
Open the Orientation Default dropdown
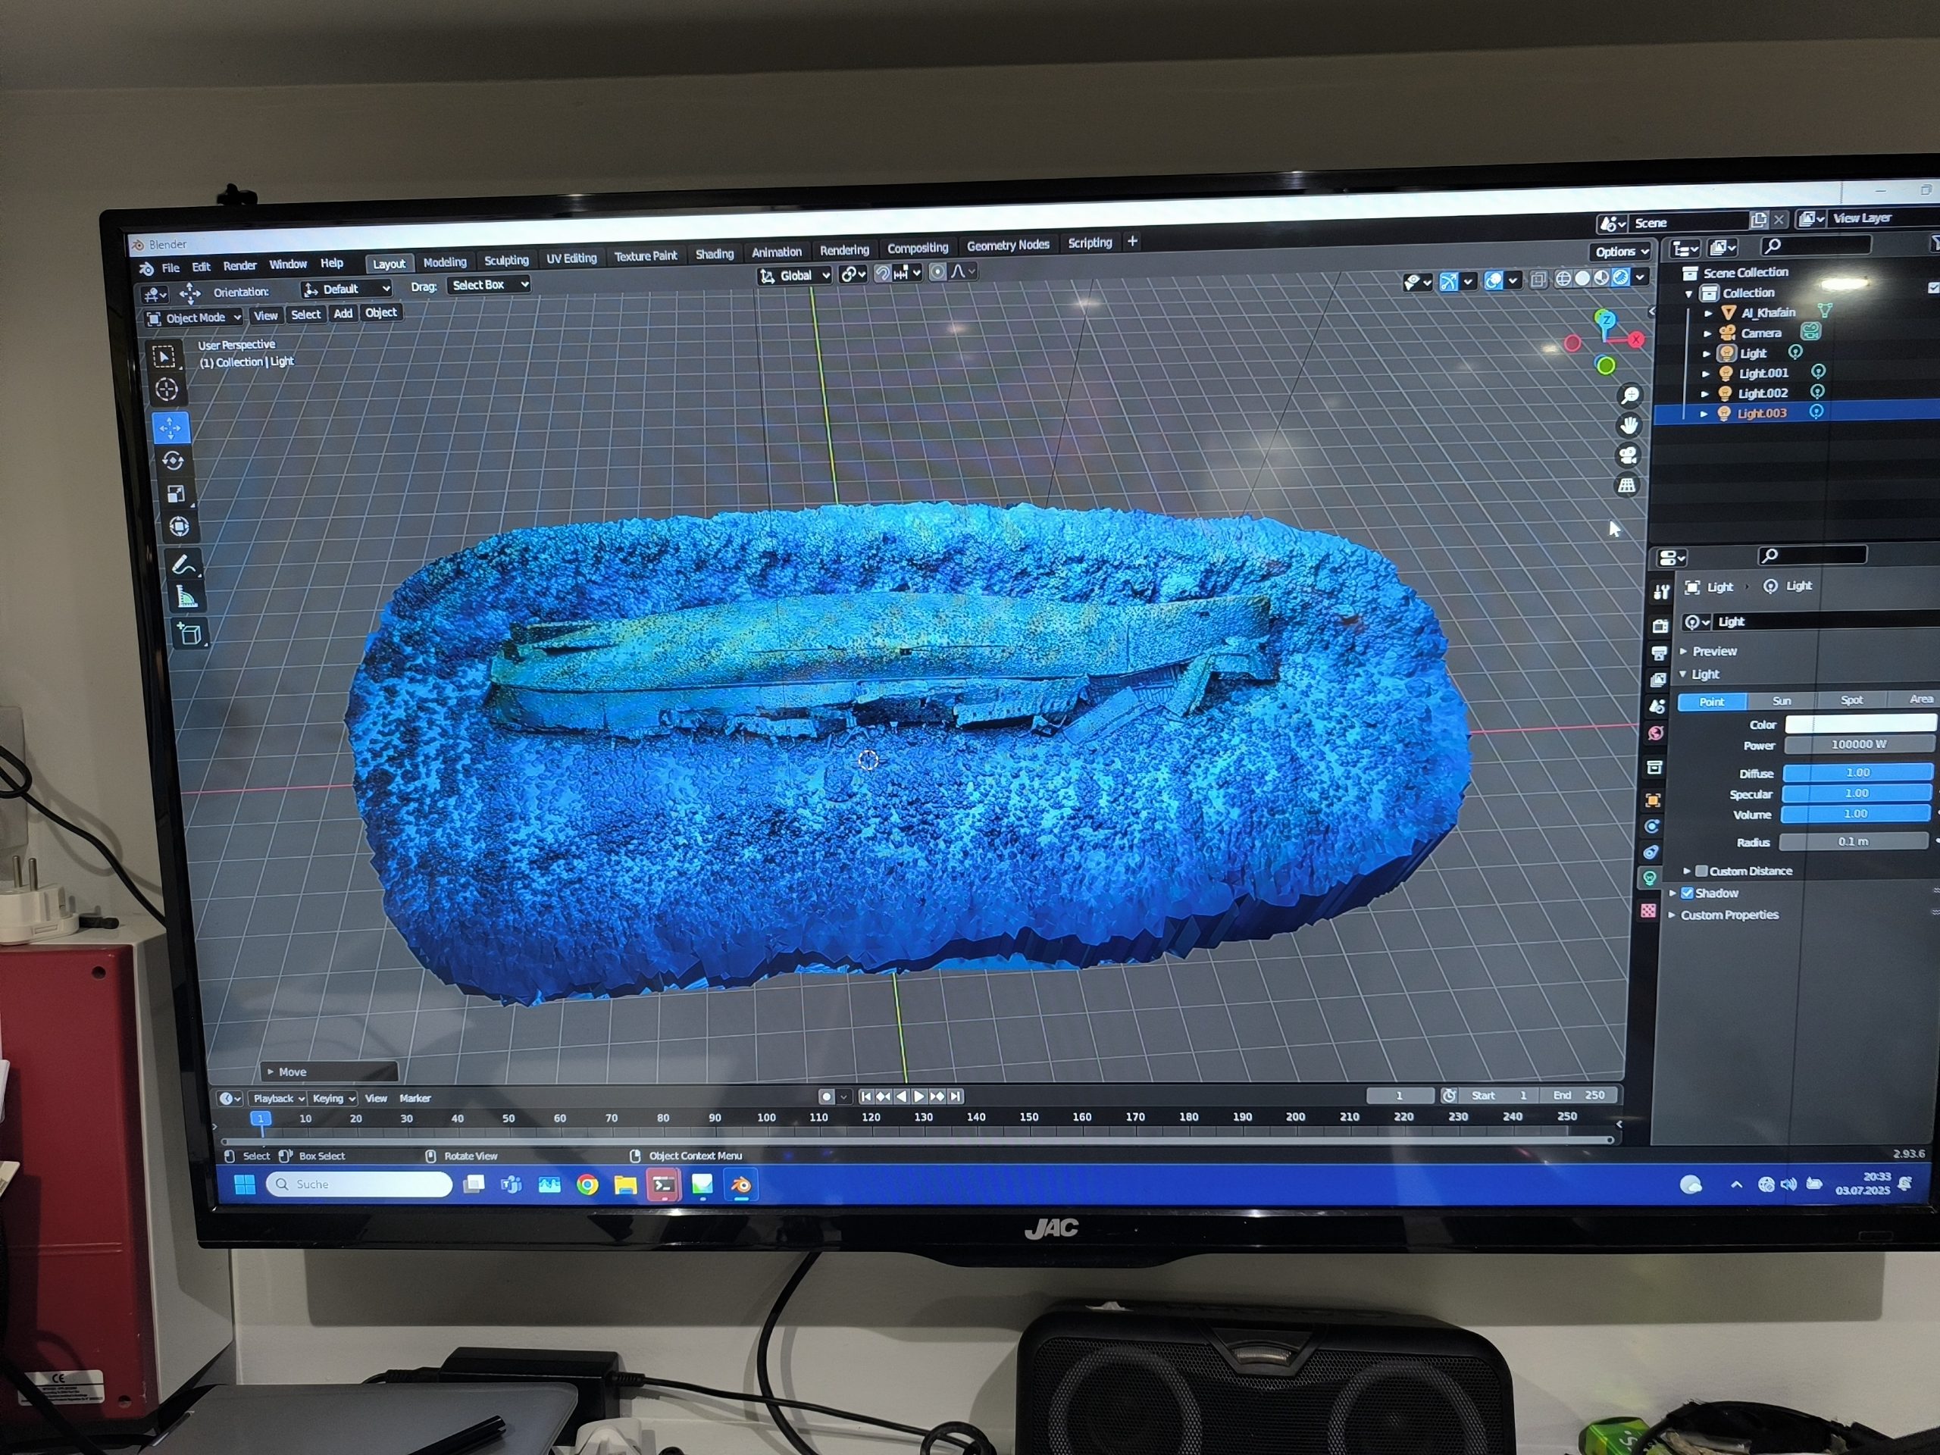click(x=346, y=289)
